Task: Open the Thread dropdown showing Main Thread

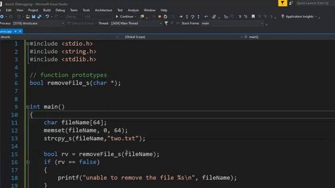Action: 136,23
